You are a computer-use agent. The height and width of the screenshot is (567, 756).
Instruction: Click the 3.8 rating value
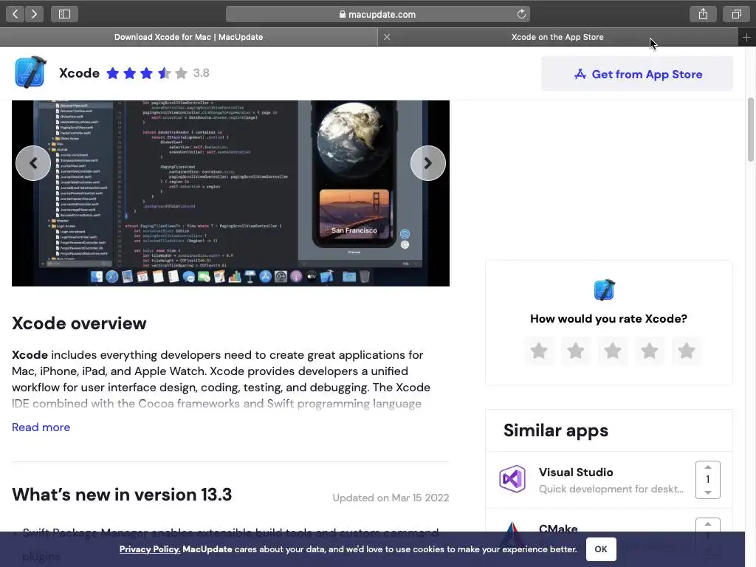(x=201, y=73)
